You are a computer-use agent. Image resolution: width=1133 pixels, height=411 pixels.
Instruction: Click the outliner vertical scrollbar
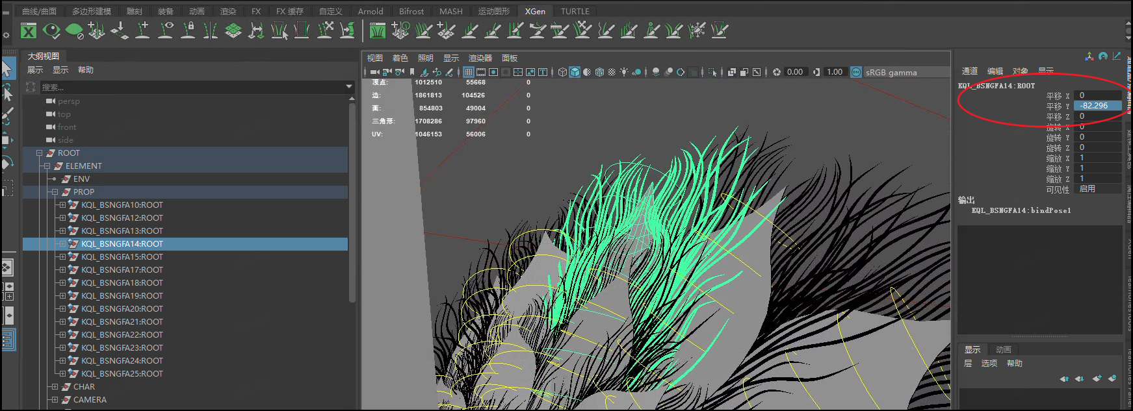tap(352, 201)
